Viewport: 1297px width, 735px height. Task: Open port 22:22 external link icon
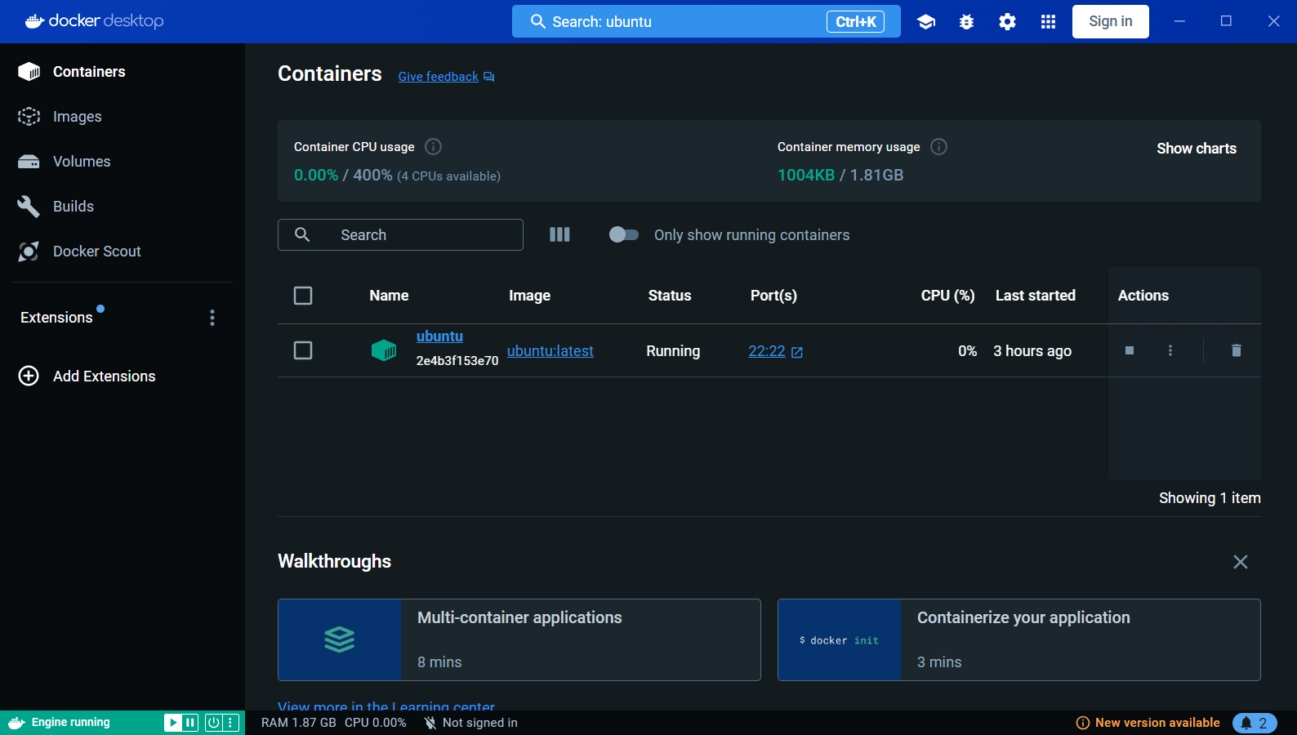797,352
